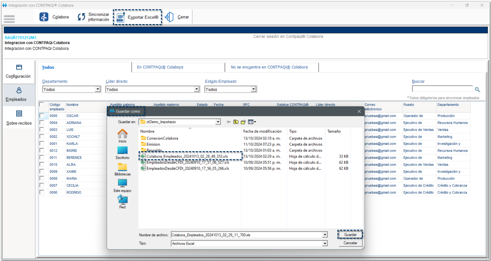Select checkbox for employee 0012 INGRID

click(42, 151)
